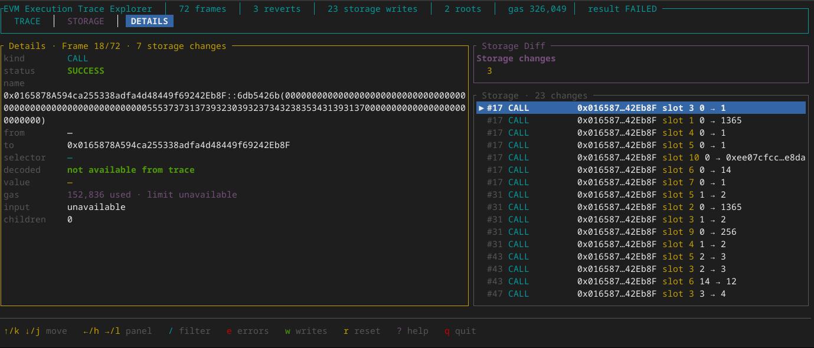Select the DETAILS tab
This screenshot has width=814, height=348.
150,21
